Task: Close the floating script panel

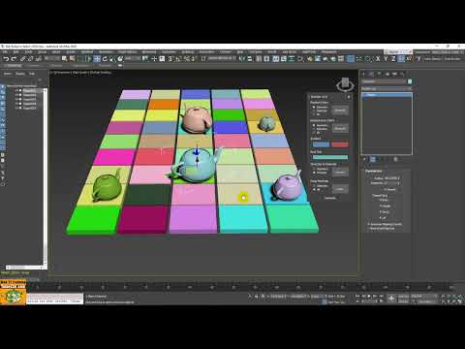Action: 349,97
